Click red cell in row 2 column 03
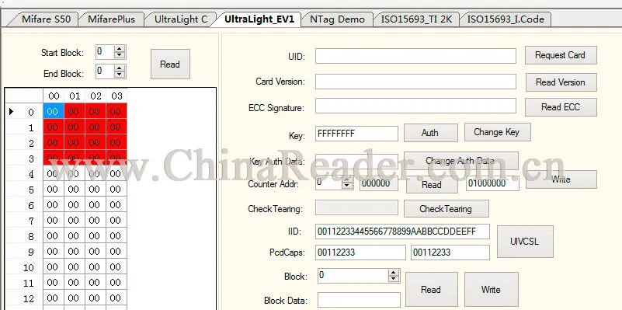622x310 pixels. 116,143
